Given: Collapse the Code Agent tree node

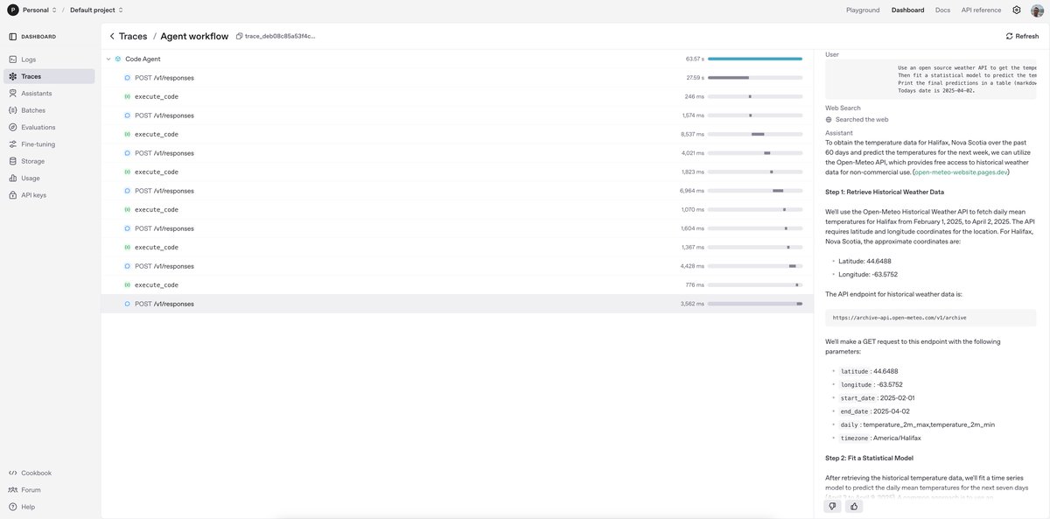Looking at the screenshot, I should pyautogui.click(x=108, y=59).
